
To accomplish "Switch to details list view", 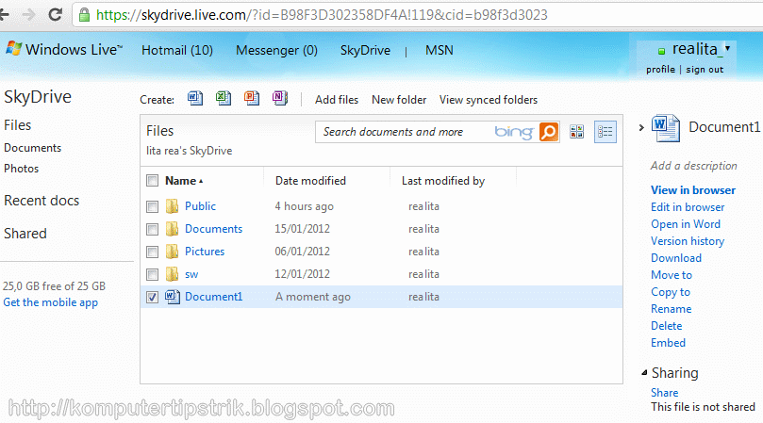I will 605,132.
